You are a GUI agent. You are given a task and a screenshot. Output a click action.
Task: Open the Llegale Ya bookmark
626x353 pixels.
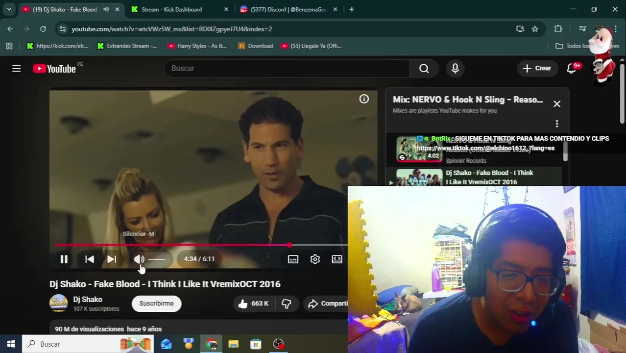point(312,46)
